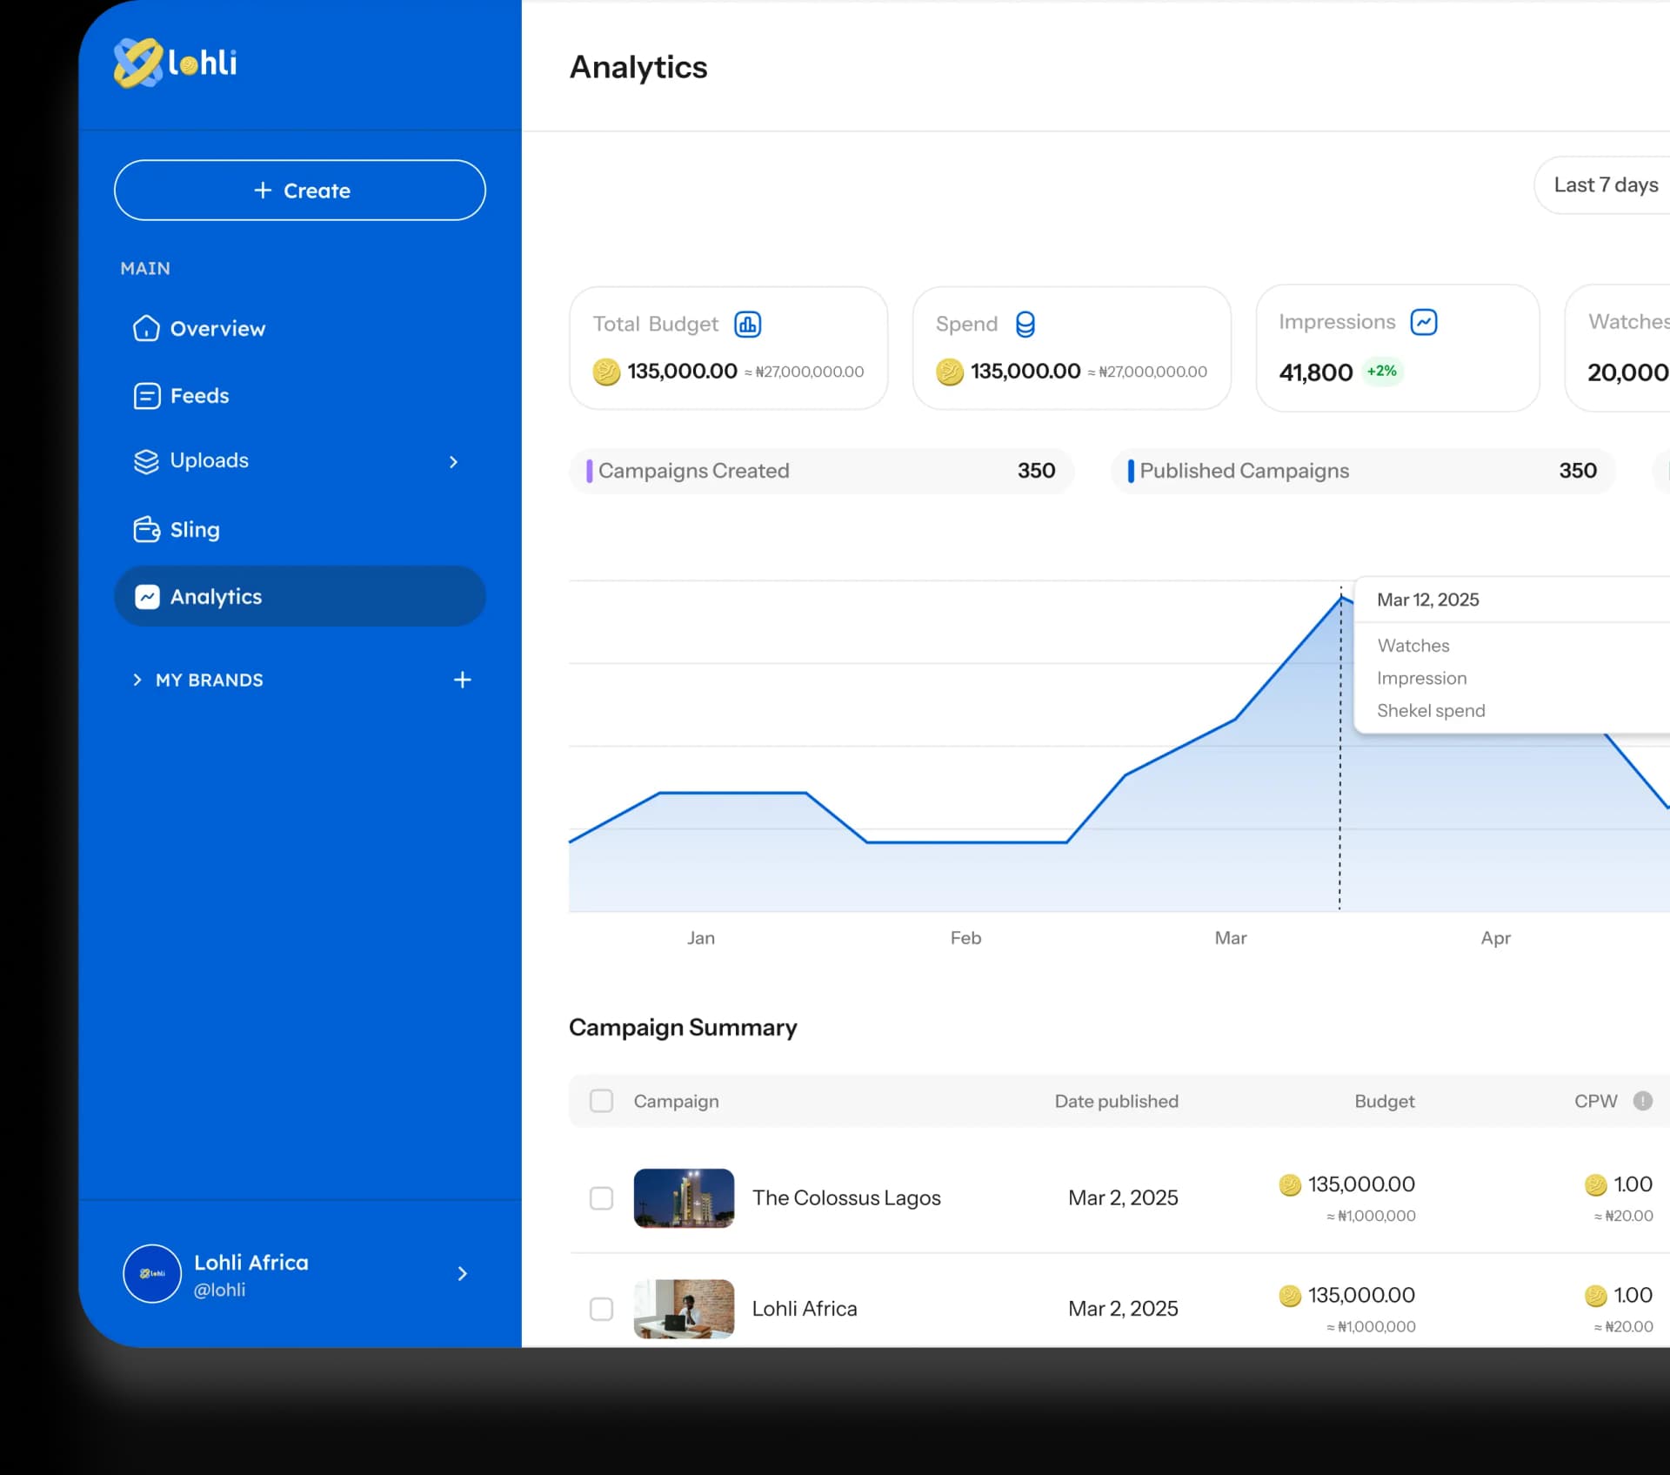
Task: Select the Analytics icon in the sidebar
Action: click(x=147, y=597)
